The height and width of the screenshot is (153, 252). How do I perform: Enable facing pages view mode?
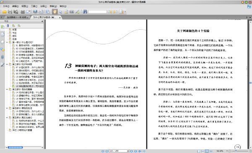207,151
